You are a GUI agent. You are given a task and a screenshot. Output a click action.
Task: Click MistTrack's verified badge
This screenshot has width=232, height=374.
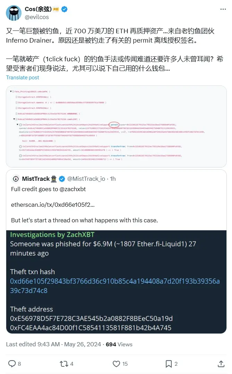(62, 179)
